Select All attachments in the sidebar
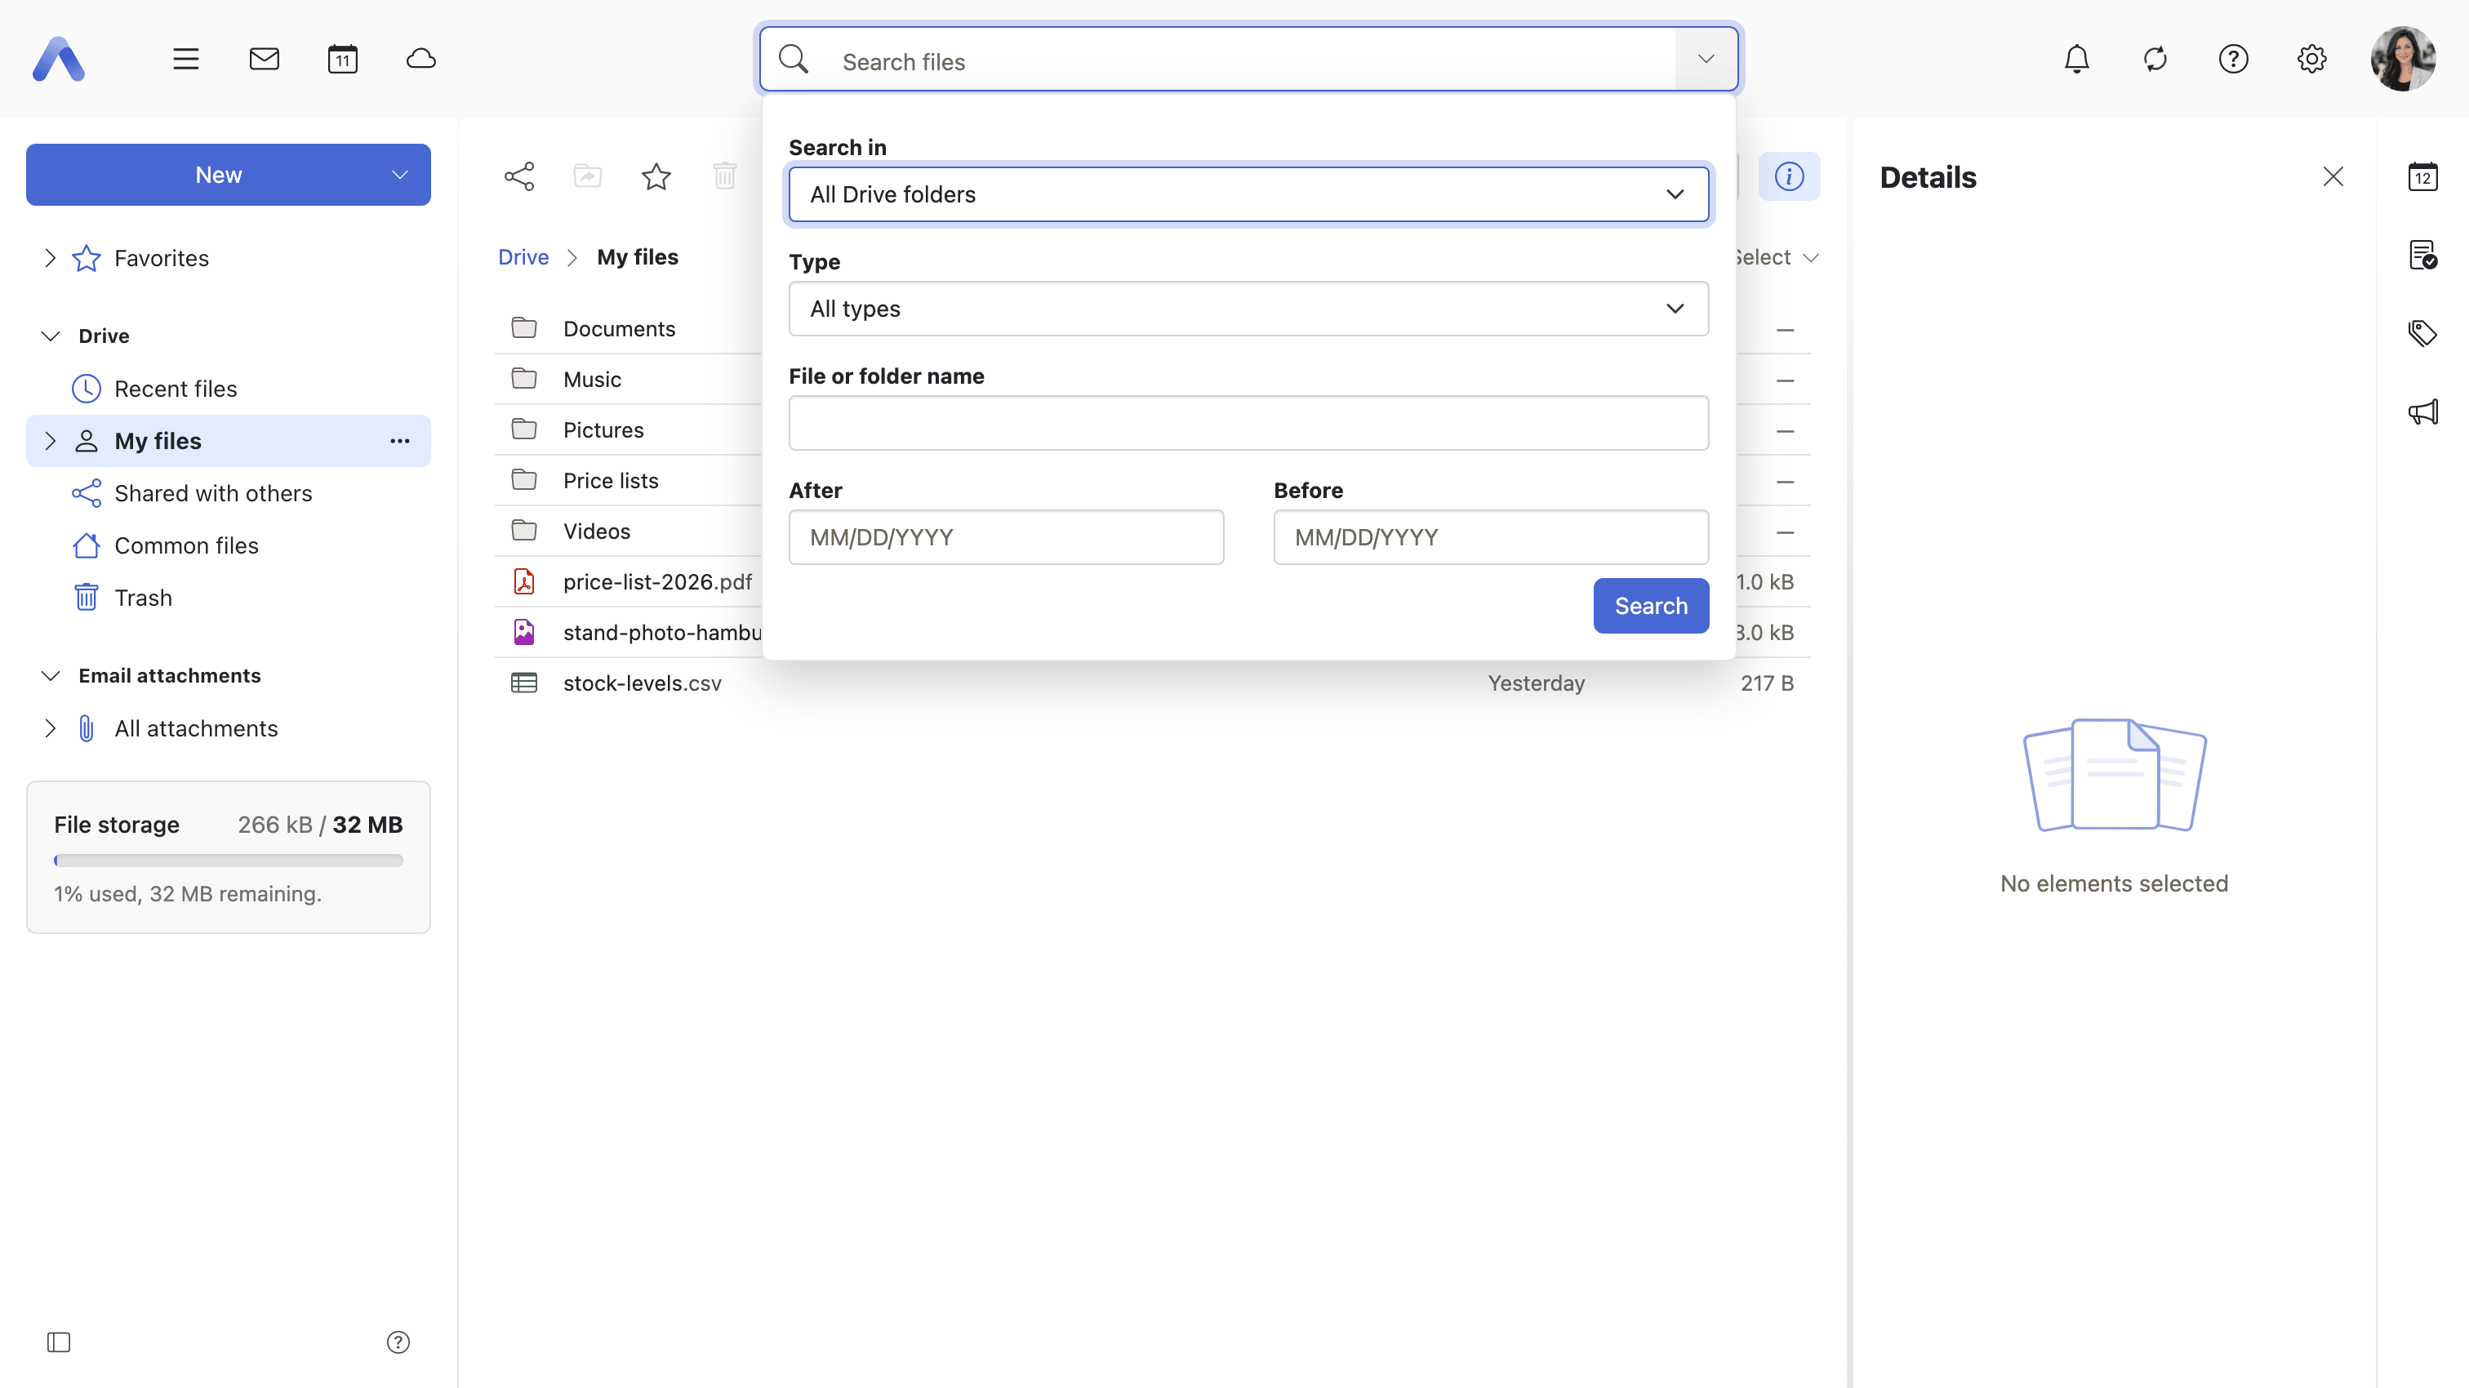Image resolution: width=2469 pixels, height=1388 pixels. point(195,728)
